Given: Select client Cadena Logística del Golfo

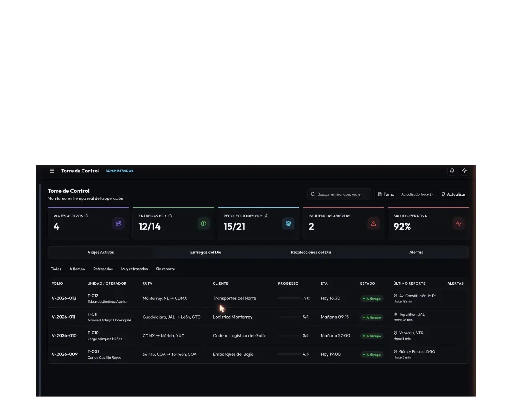Looking at the screenshot, I should point(240,336).
